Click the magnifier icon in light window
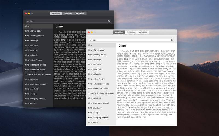Viewport: 219px width, 136px height. pyautogui.click(x=91, y=40)
